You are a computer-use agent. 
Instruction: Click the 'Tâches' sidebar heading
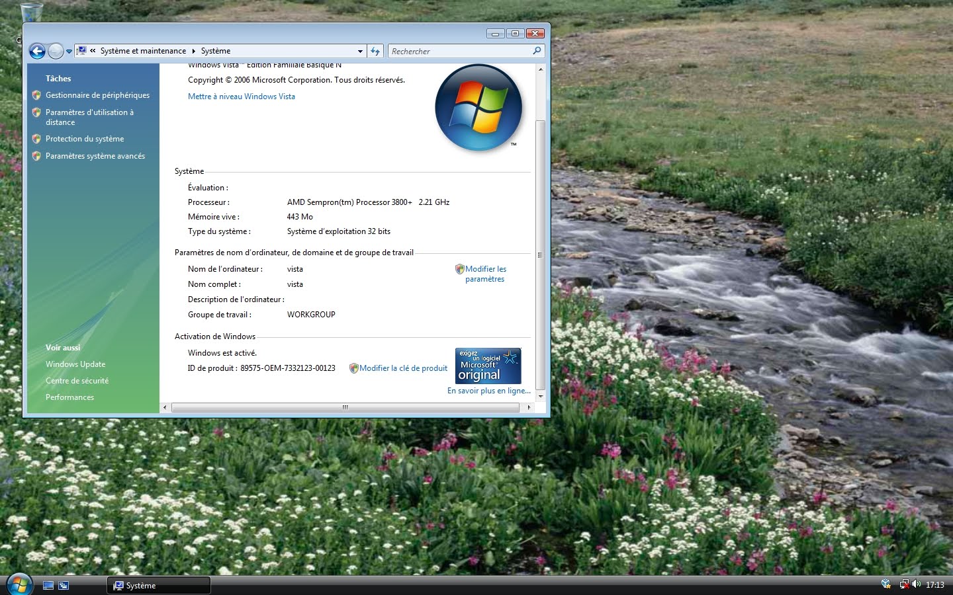pos(58,79)
